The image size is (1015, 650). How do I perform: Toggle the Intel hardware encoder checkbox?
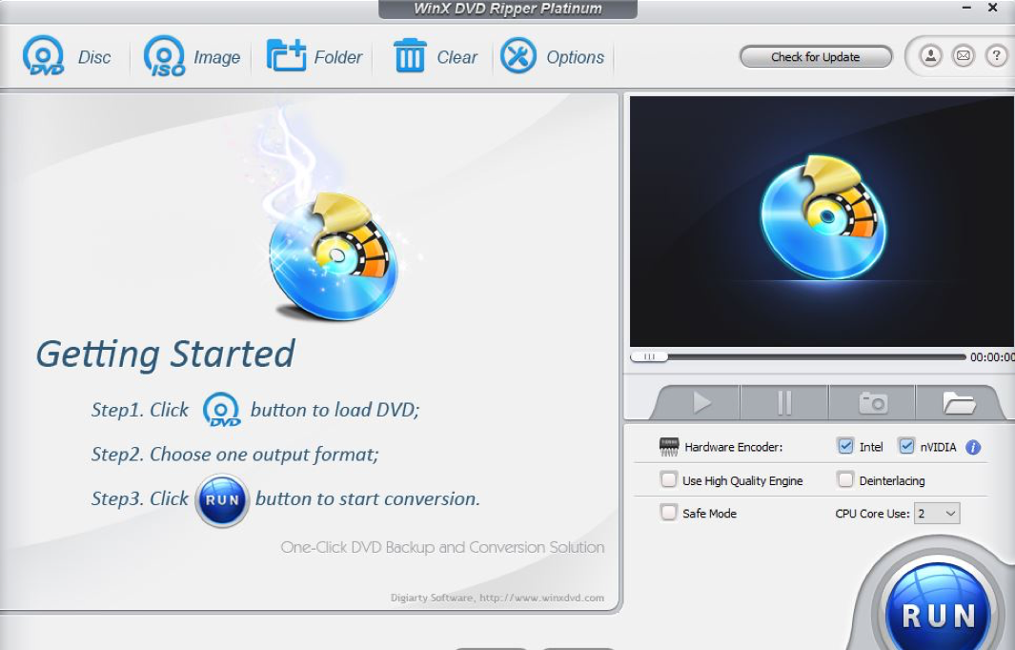pos(845,446)
